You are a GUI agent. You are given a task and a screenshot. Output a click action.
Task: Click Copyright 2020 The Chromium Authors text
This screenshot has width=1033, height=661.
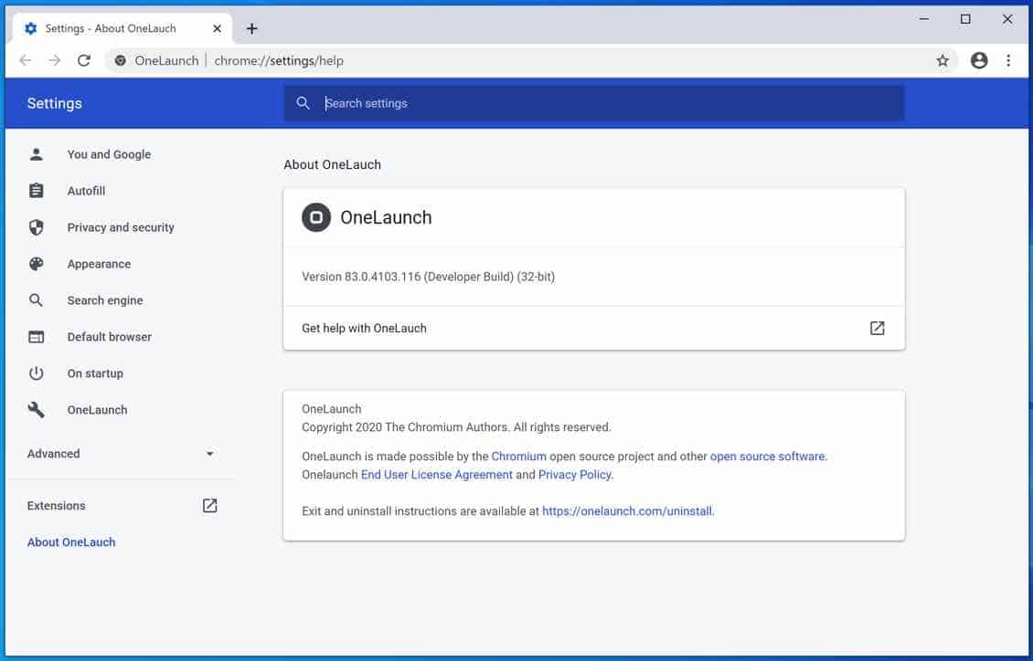click(x=456, y=427)
